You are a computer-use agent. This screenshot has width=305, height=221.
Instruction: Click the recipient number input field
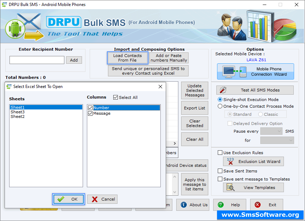click(x=37, y=60)
